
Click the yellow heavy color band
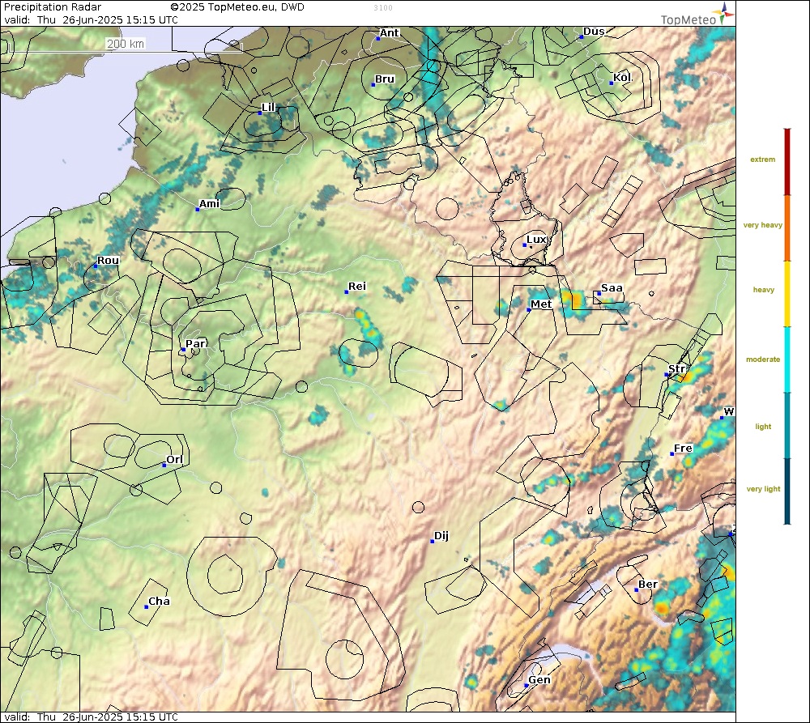(x=787, y=295)
